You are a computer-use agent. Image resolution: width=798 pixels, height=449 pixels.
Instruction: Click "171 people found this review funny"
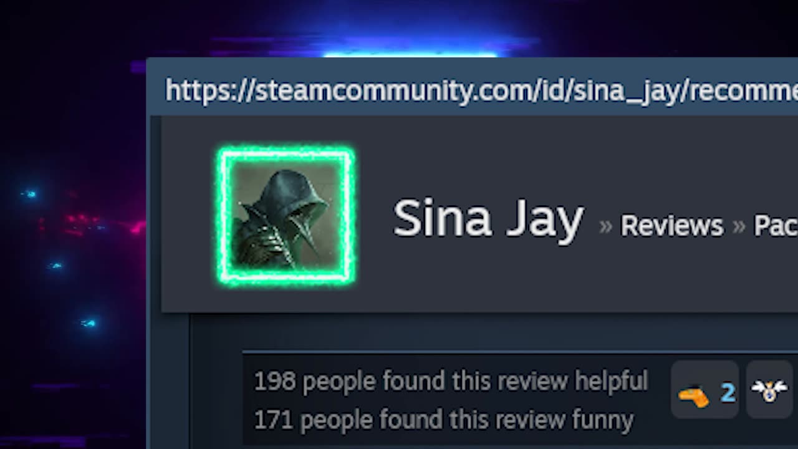pos(443,420)
